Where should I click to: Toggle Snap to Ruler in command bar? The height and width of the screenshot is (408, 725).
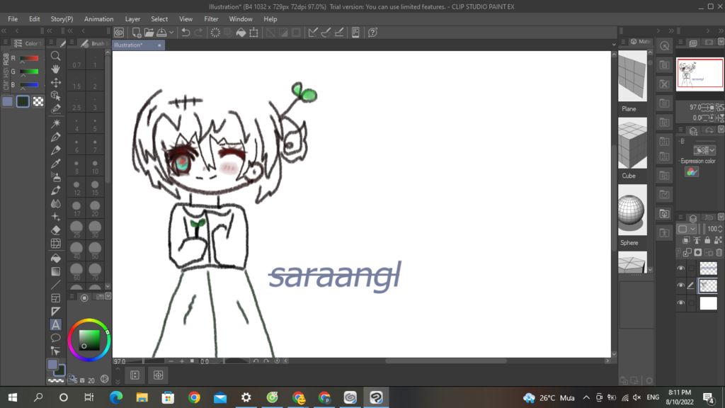[313, 33]
